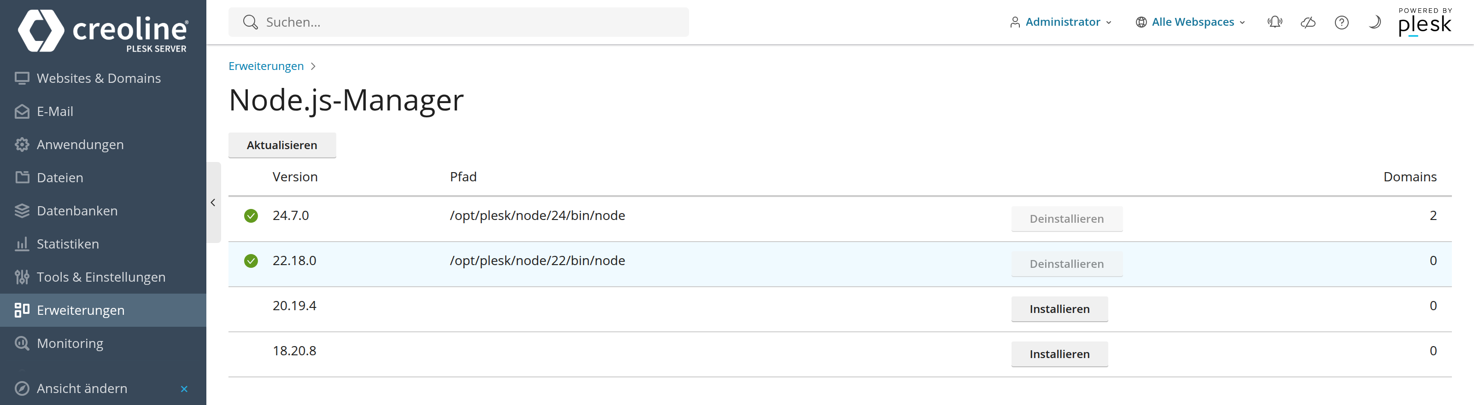Collapse the sidebar with the arrow handle

tap(213, 202)
